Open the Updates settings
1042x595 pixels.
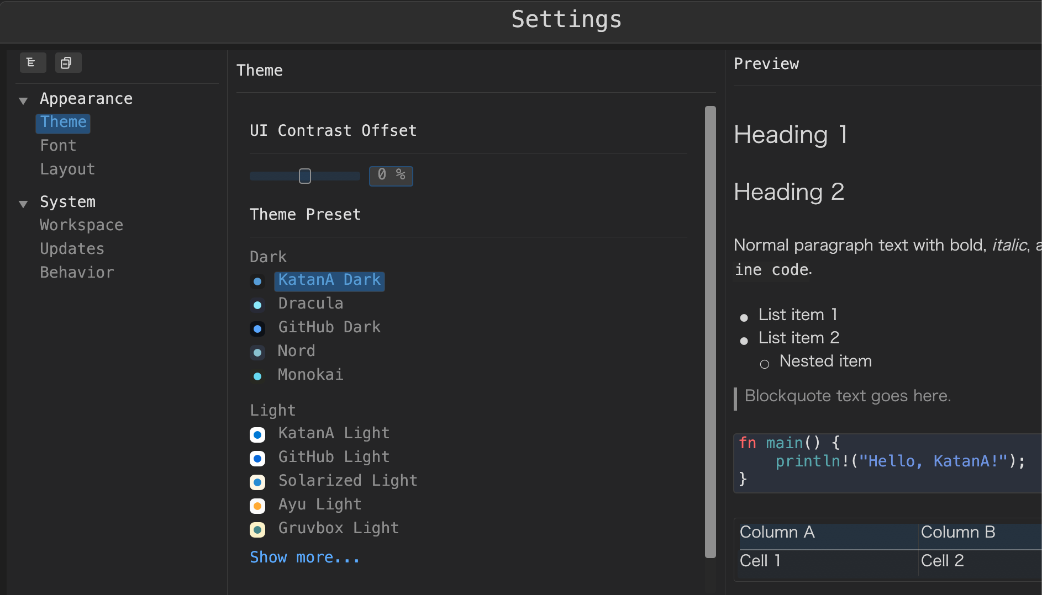(x=72, y=248)
